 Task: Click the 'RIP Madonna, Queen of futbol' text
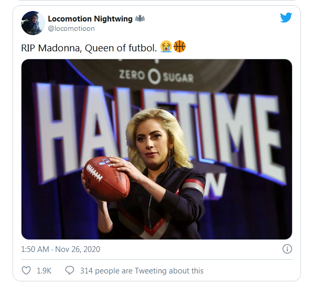[x=89, y=47]
